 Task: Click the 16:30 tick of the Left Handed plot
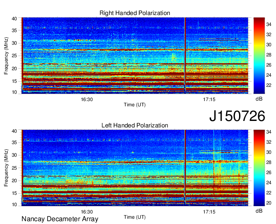click(x=87, y=212)
